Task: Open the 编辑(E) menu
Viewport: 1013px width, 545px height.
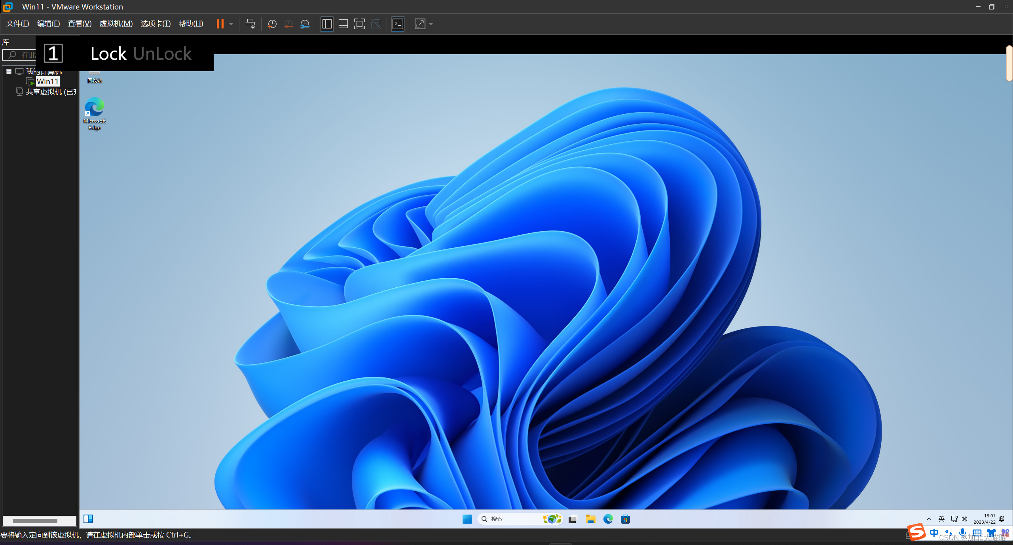Action: 48,24
